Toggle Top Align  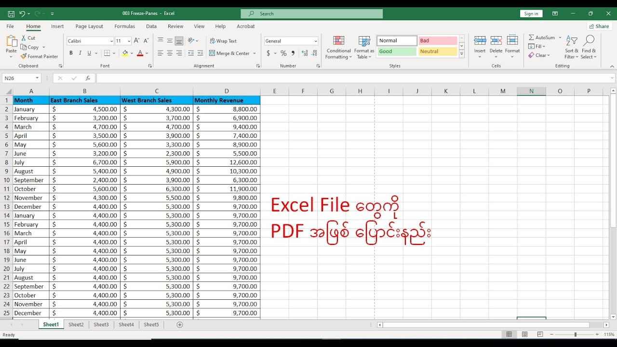161,41
